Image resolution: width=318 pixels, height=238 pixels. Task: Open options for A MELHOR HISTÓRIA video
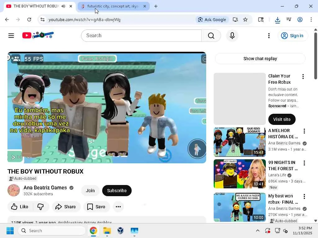coord(304,131)
